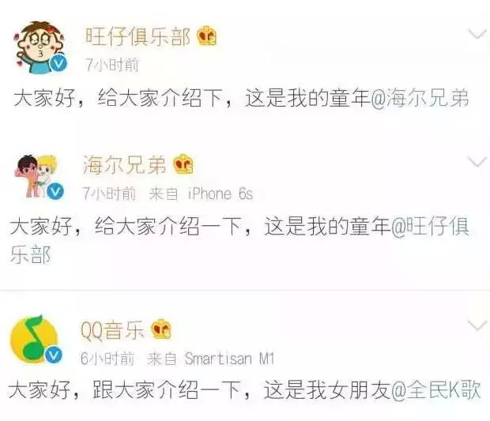This screenshot has height=421, width=490.
Task: Click verified V badge on 海尔兄弟 avatar
Action: pos(55,191)
